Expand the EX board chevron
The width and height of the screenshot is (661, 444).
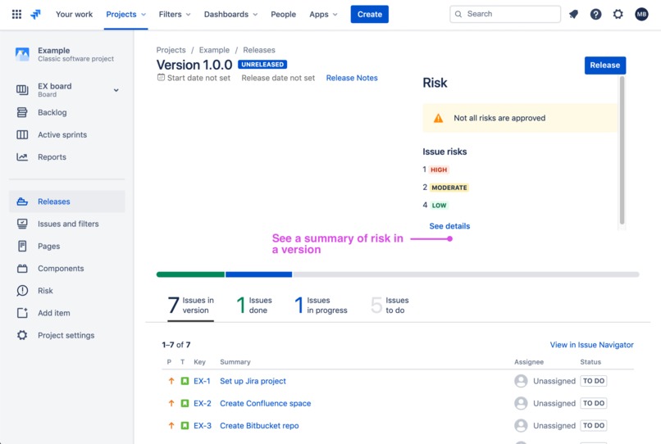point(116,90)
